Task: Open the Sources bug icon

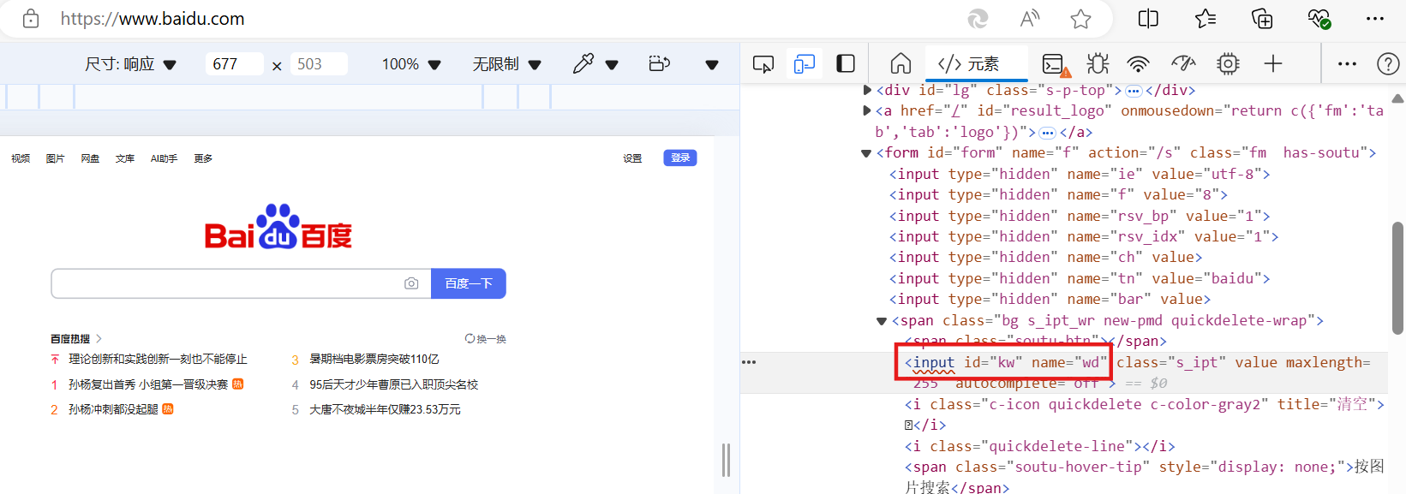Action: click(1098, 64)
